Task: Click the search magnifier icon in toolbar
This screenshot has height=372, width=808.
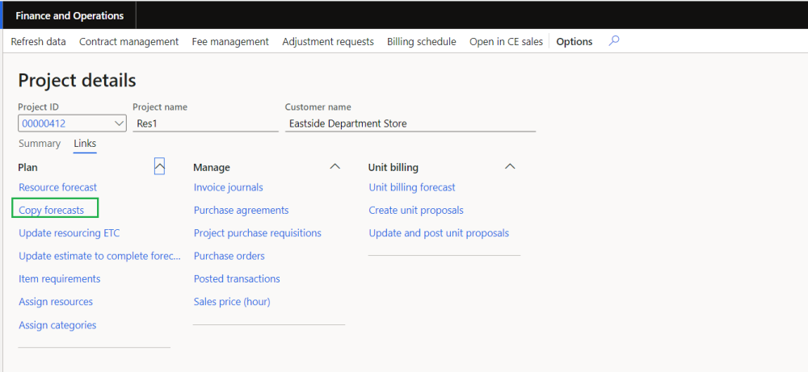Action: click(x=614, y=41)
